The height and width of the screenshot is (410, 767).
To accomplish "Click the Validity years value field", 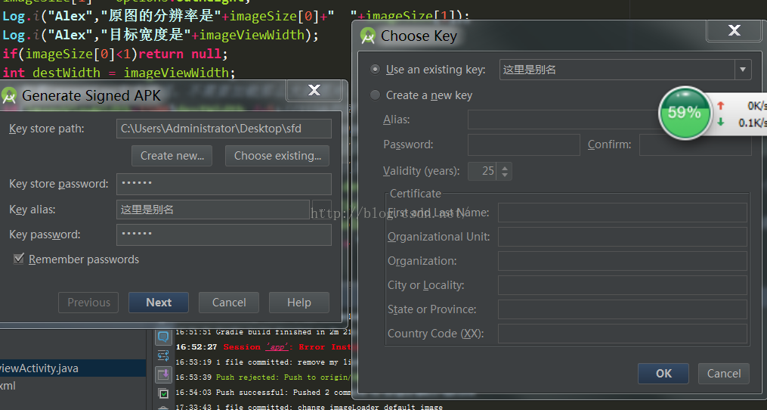I will [482, 171].
